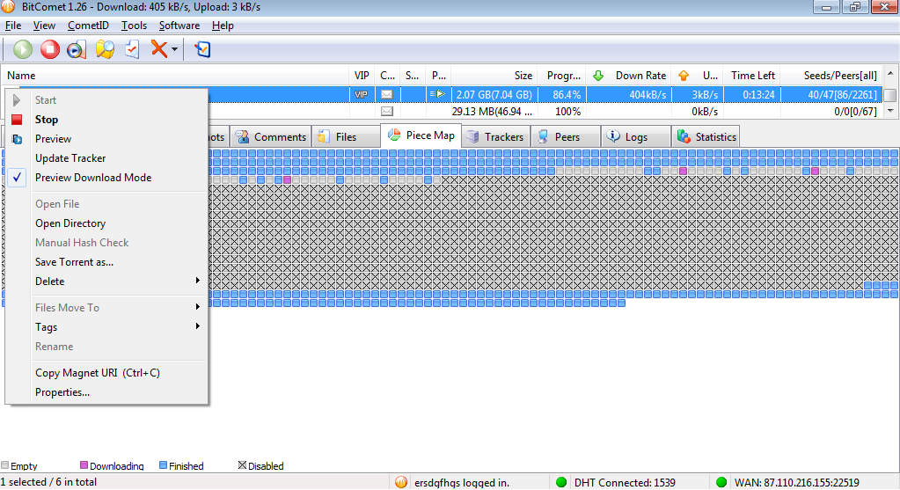Choose Update Tracker from context menu
Screen dimensions: 900x490
70,158
